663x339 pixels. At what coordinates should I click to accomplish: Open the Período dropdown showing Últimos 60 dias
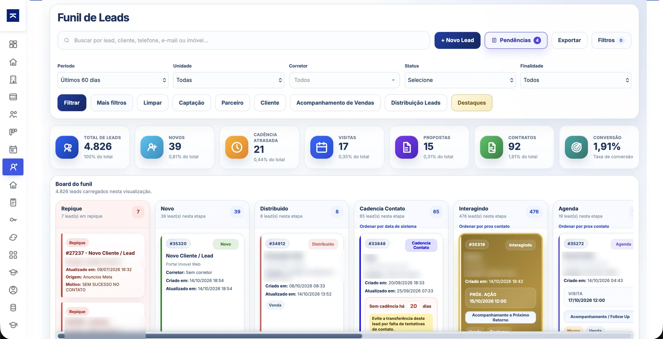coord(113,80)
